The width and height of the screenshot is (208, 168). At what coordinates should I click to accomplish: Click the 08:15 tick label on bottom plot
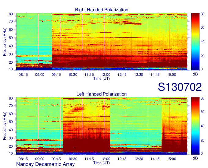tap(23, 159)
